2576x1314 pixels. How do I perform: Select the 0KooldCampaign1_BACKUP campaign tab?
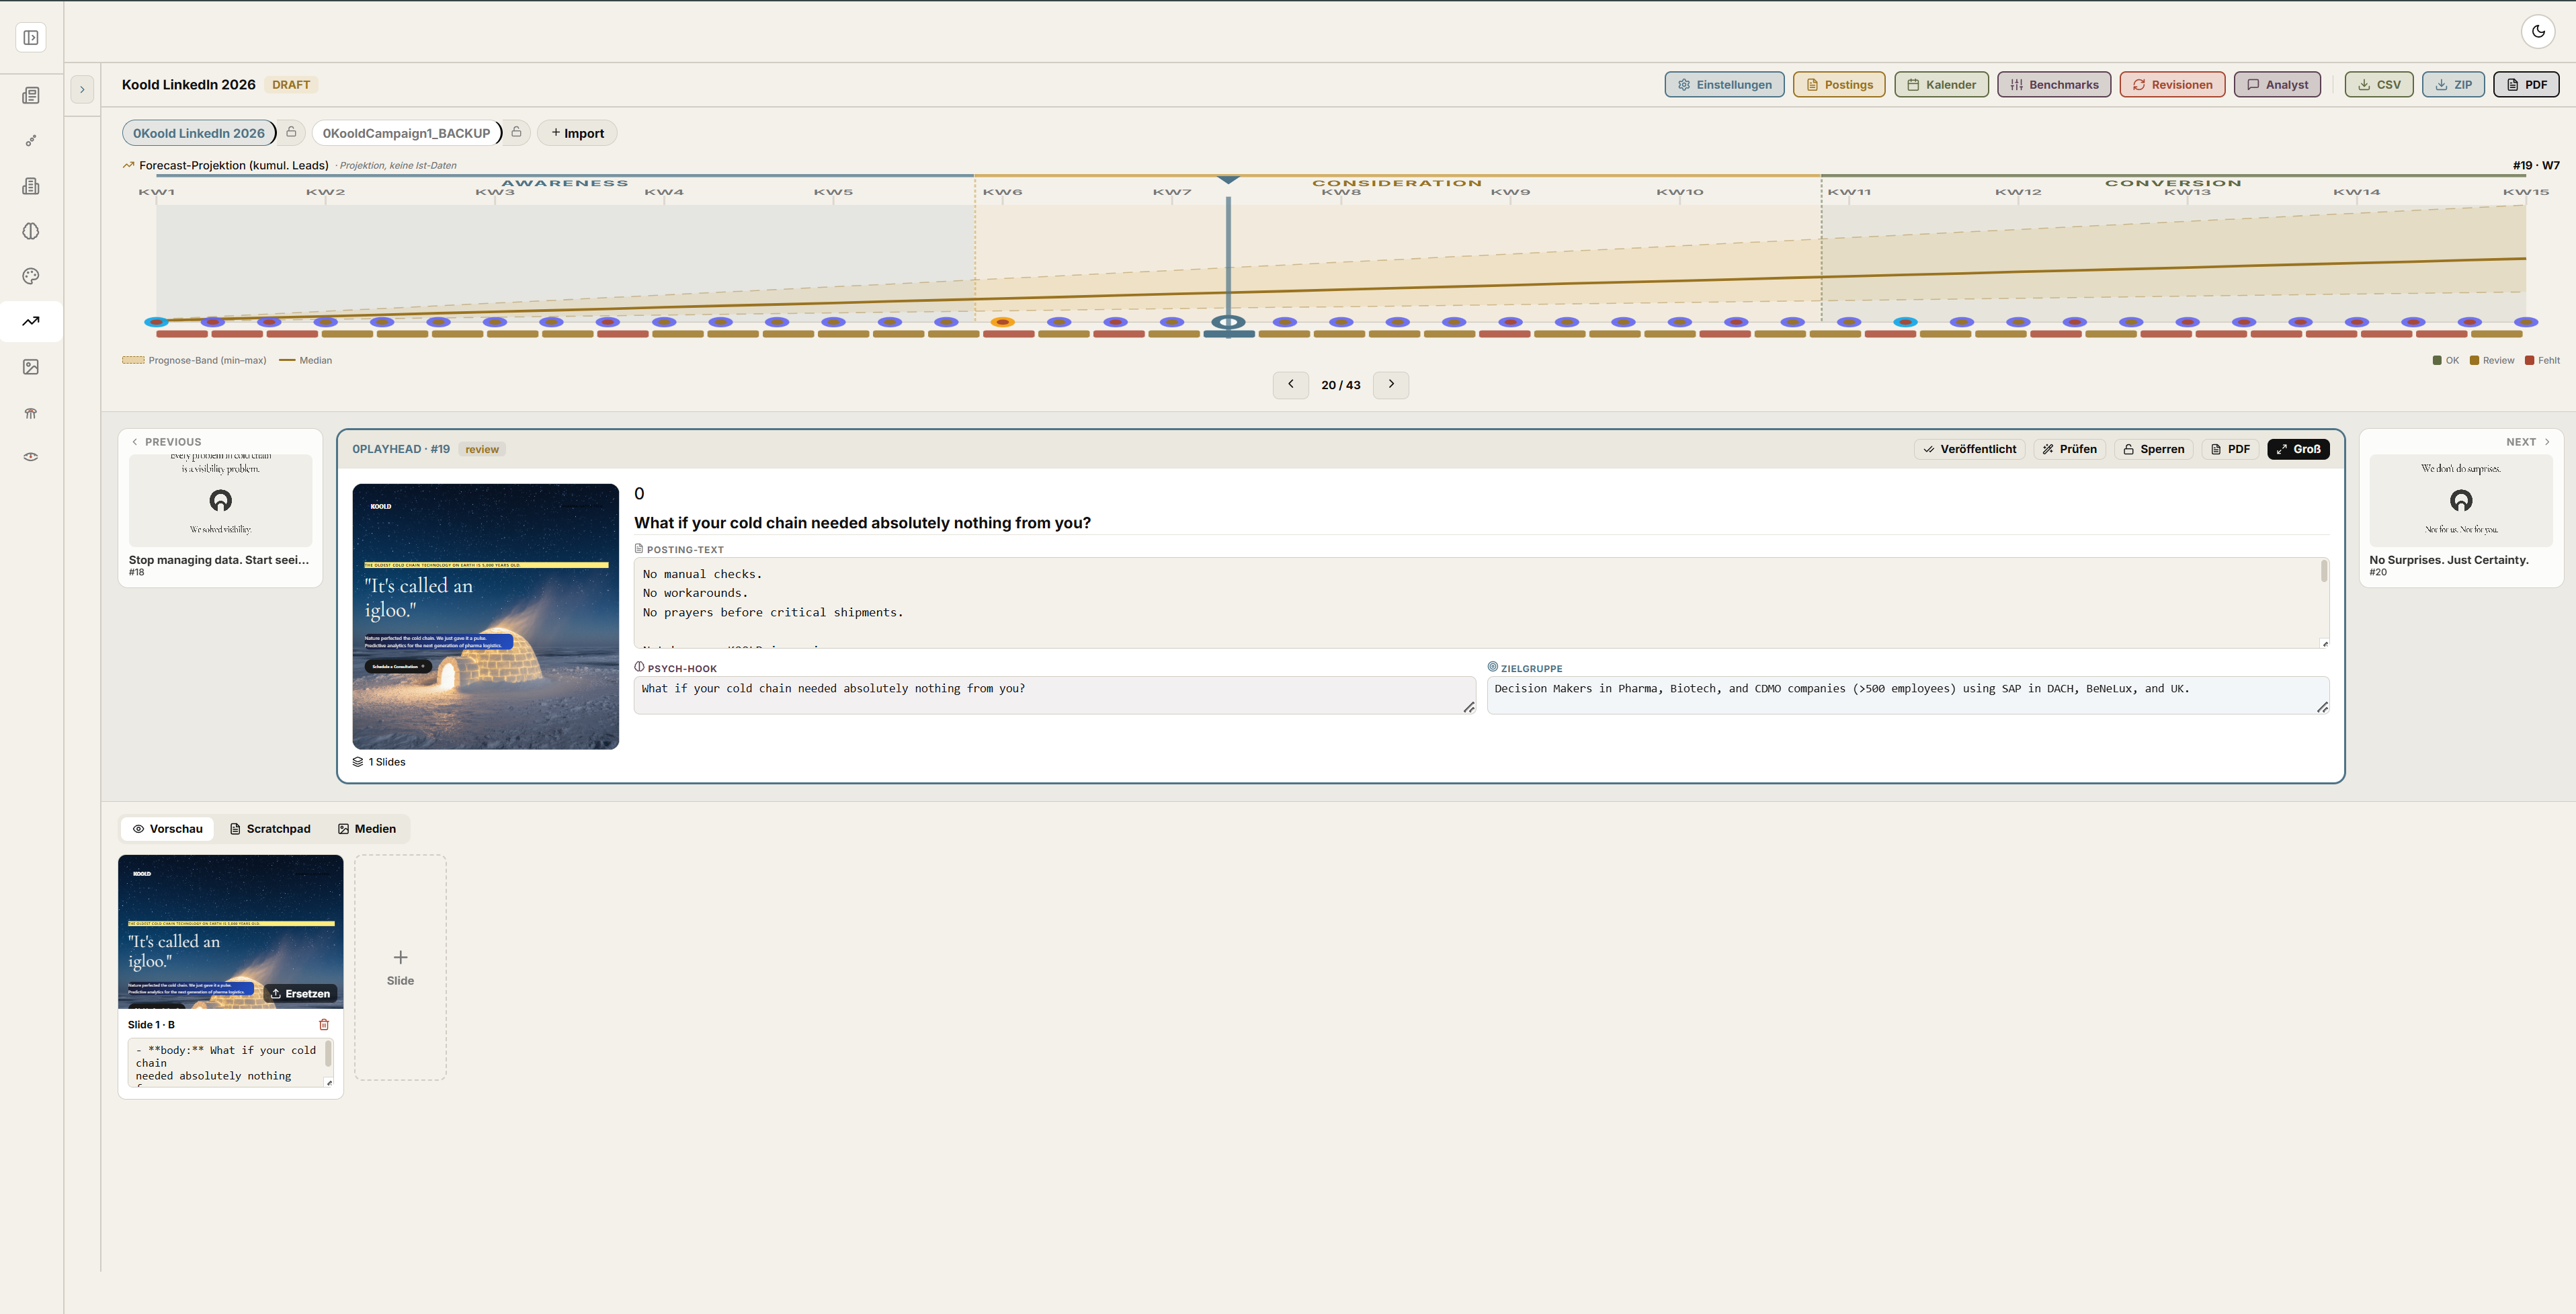point(406,133)
